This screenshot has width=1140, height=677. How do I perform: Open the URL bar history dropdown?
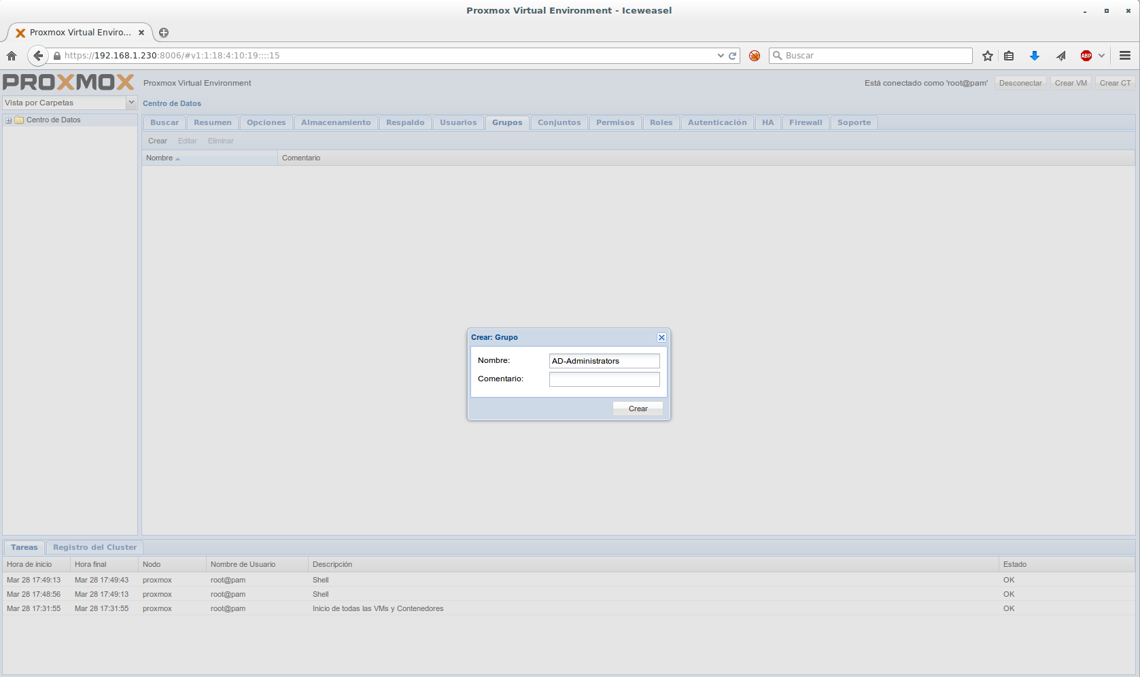click(721, 56)
